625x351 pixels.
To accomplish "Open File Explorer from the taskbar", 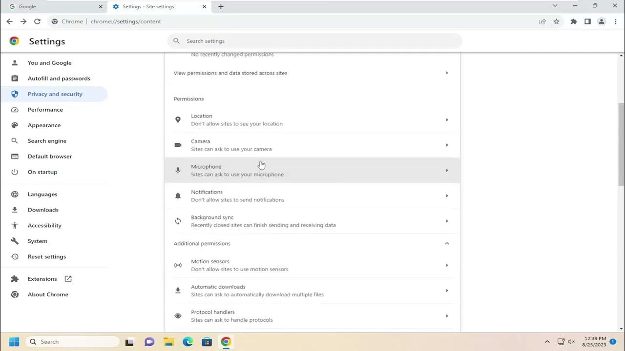I will [168, 342].
